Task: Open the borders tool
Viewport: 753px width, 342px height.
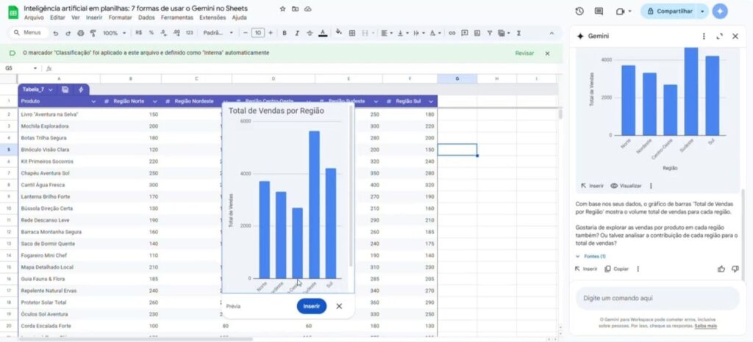Action: tap(352, 33)
